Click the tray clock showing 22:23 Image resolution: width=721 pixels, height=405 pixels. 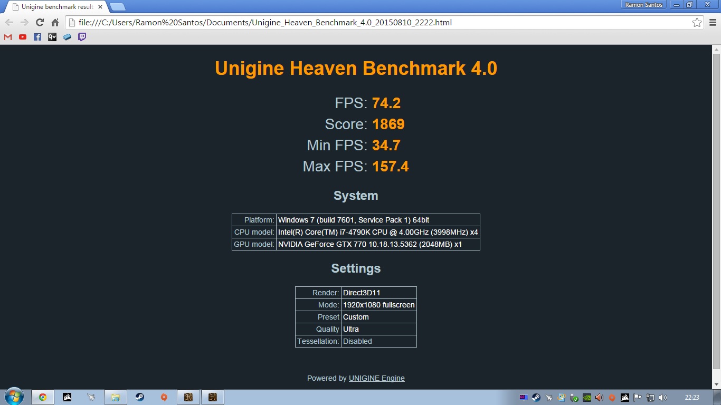pyautogui.click(x=692, y=398)
